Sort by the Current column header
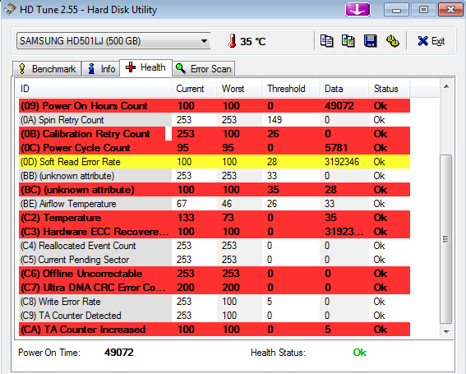 (194, 89)
